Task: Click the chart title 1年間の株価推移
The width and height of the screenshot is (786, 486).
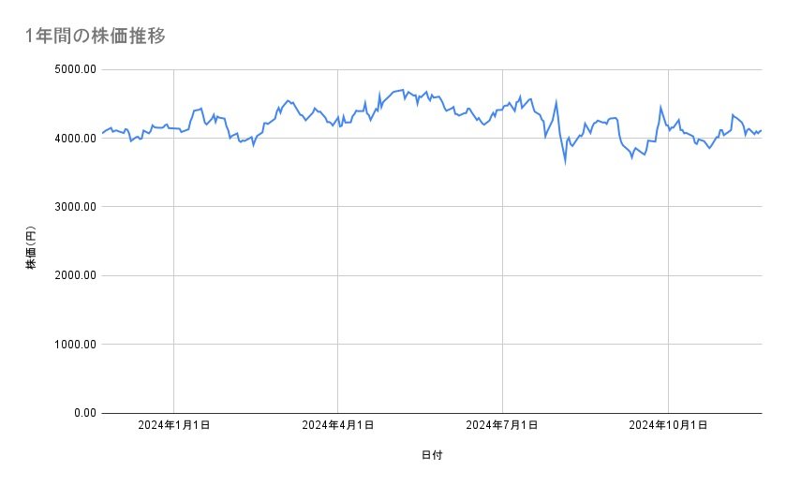Action: (x=96, y=37)
